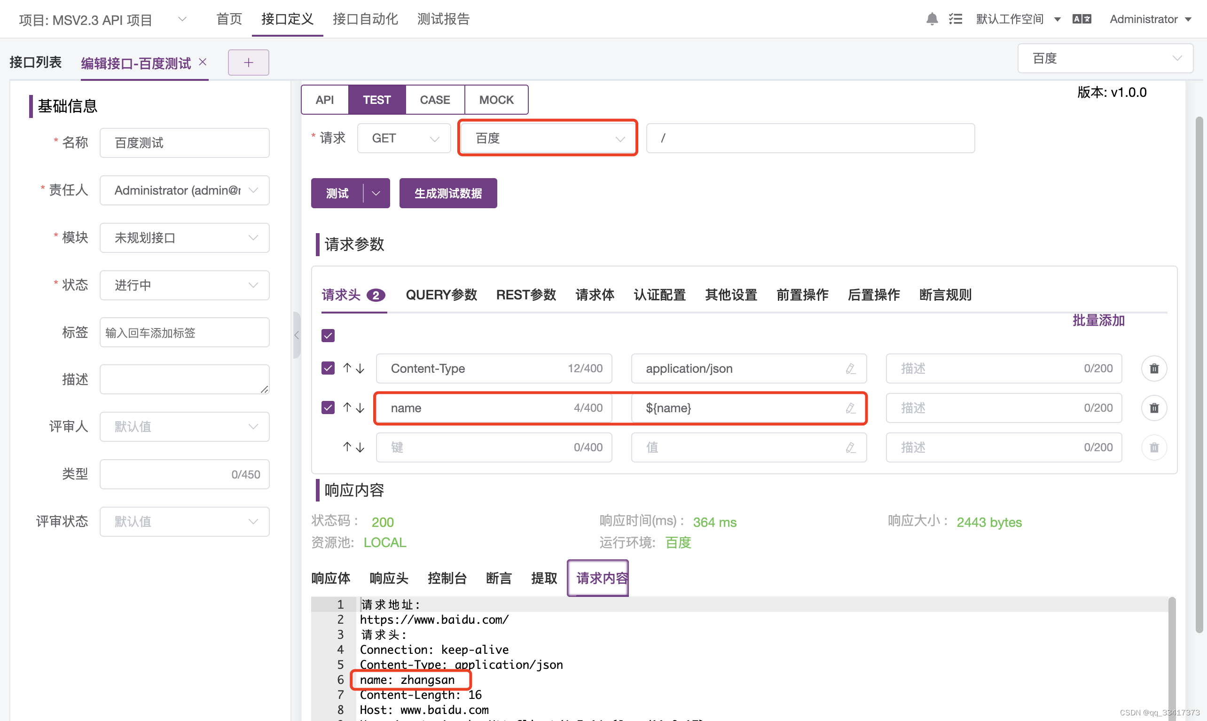Delete the name header row
Screen dimensions: 1207x721
1153,408
